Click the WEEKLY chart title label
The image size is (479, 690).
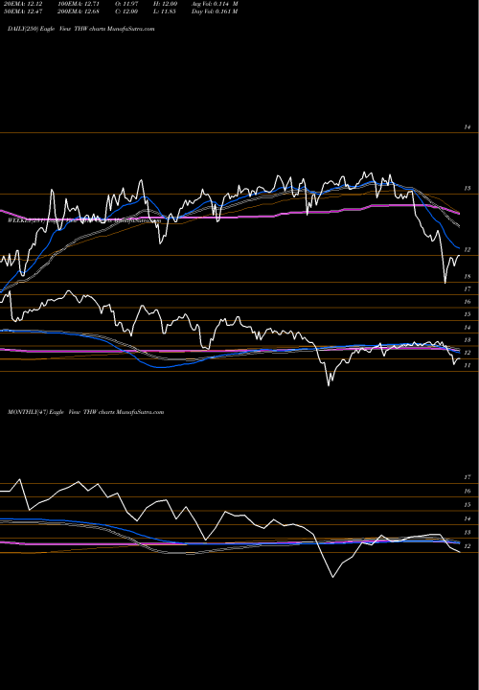tap(83, 221)
